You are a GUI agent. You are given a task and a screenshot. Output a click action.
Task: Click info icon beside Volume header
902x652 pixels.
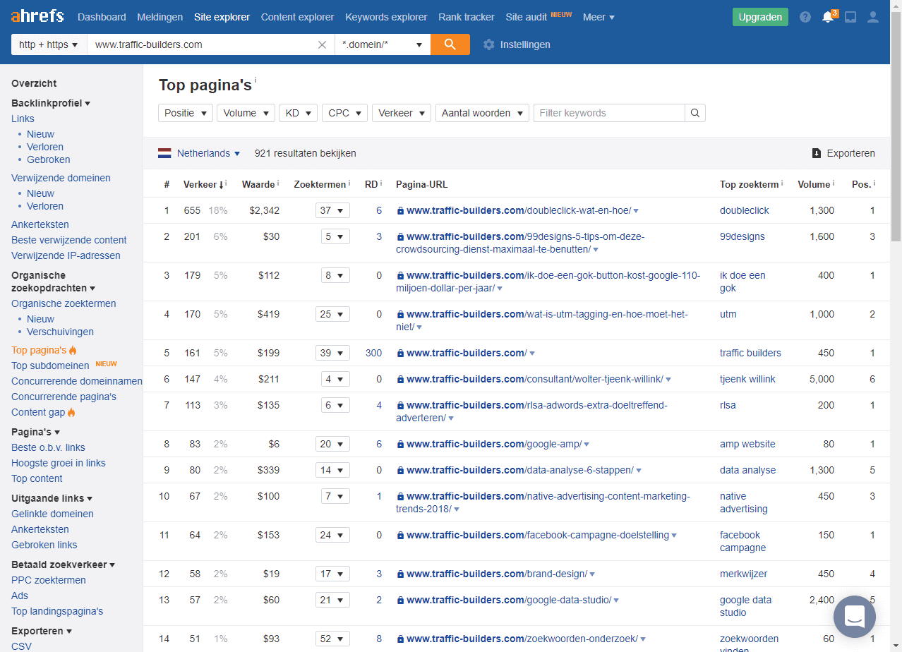tap(834, 183)
